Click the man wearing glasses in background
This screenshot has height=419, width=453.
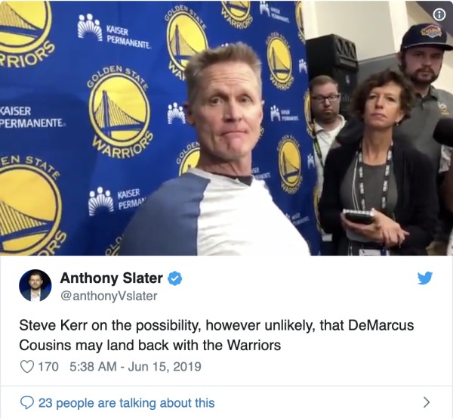pyautogui.click(x=327, y=122)
